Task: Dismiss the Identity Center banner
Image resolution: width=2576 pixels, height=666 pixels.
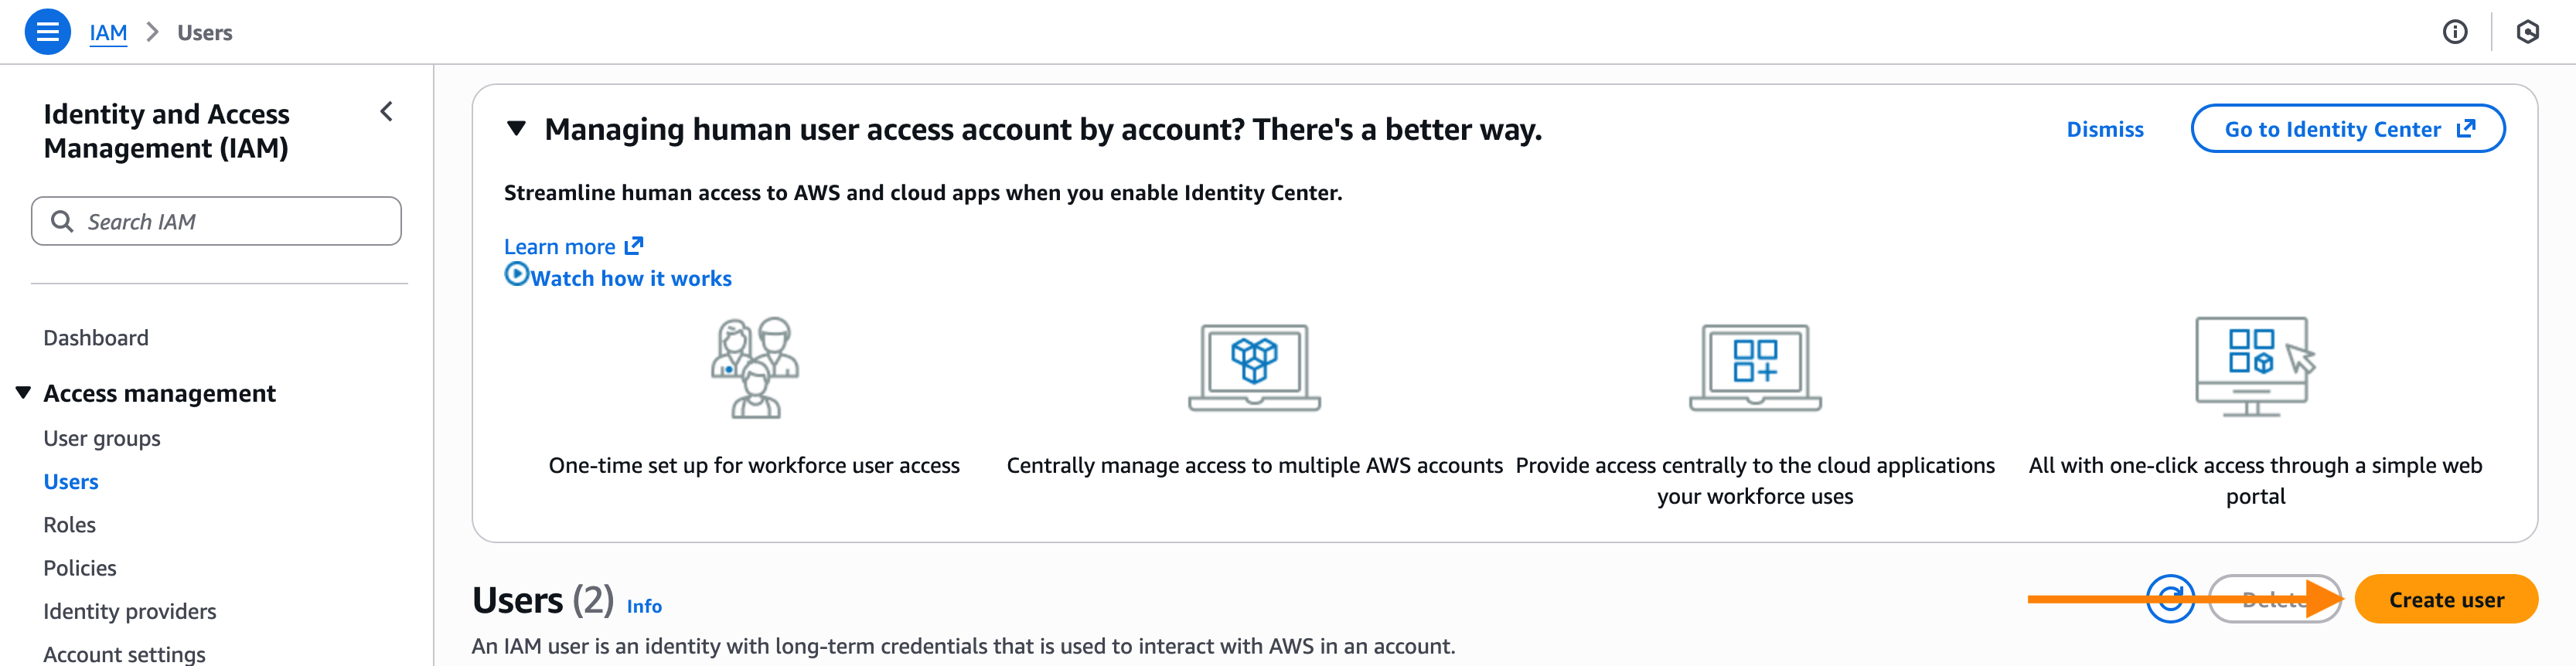Action: coord(2104,129)
